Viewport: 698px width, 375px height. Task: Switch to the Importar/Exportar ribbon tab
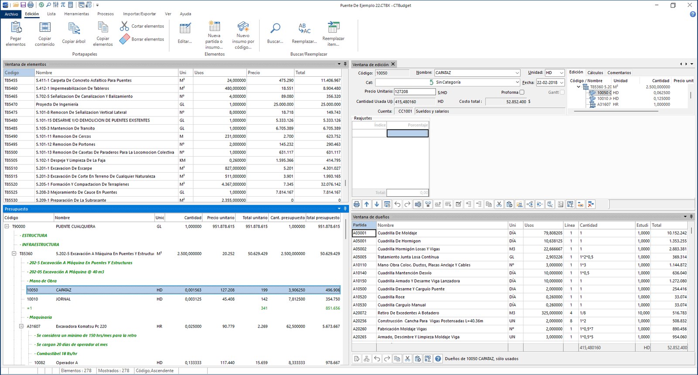point(139,14)
